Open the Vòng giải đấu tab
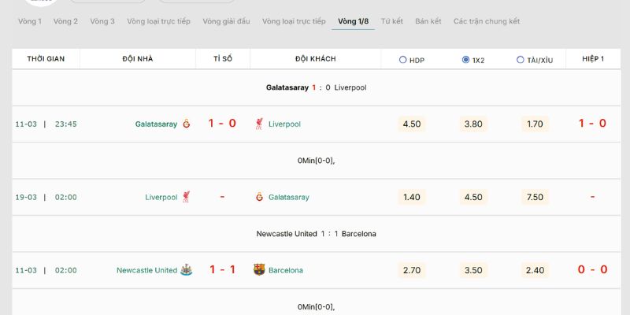630x315 pixels. 226,21
